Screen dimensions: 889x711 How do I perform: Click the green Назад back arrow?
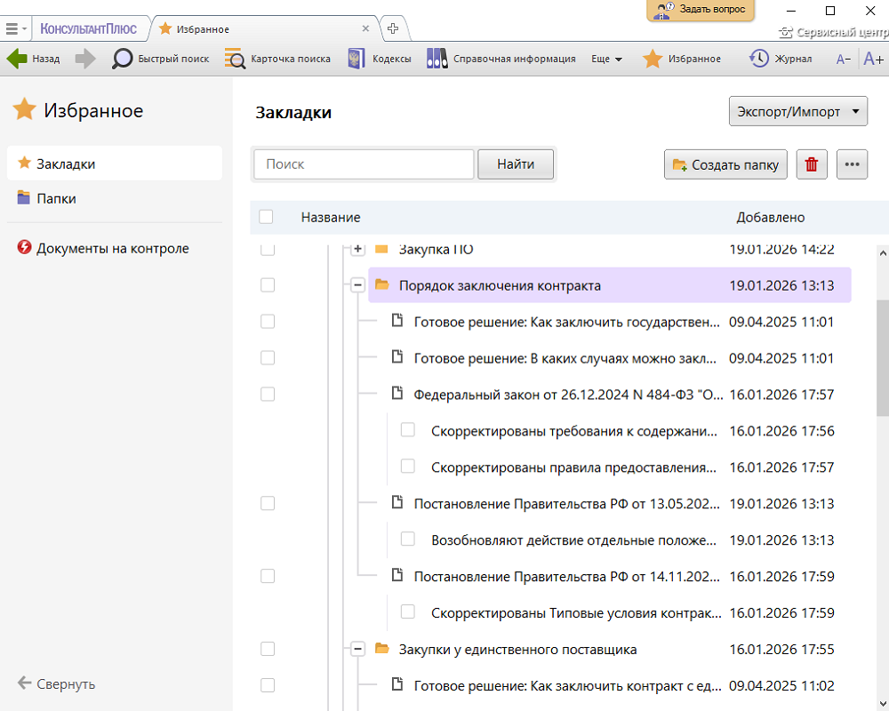(18, 59)
